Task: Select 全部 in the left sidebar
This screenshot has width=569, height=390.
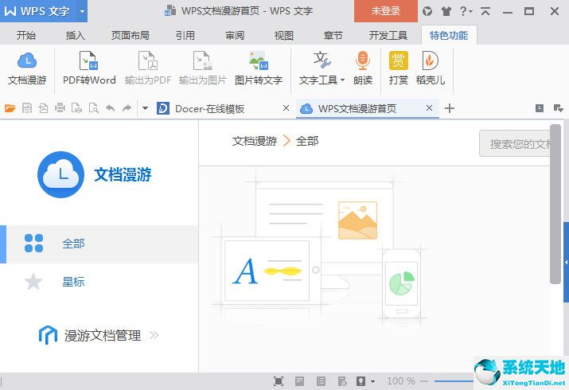Action: [x=99, y=244]
